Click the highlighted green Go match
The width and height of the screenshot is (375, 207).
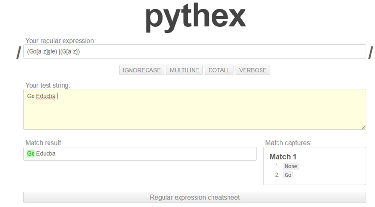pyautogui.click(x=31, y=154)
